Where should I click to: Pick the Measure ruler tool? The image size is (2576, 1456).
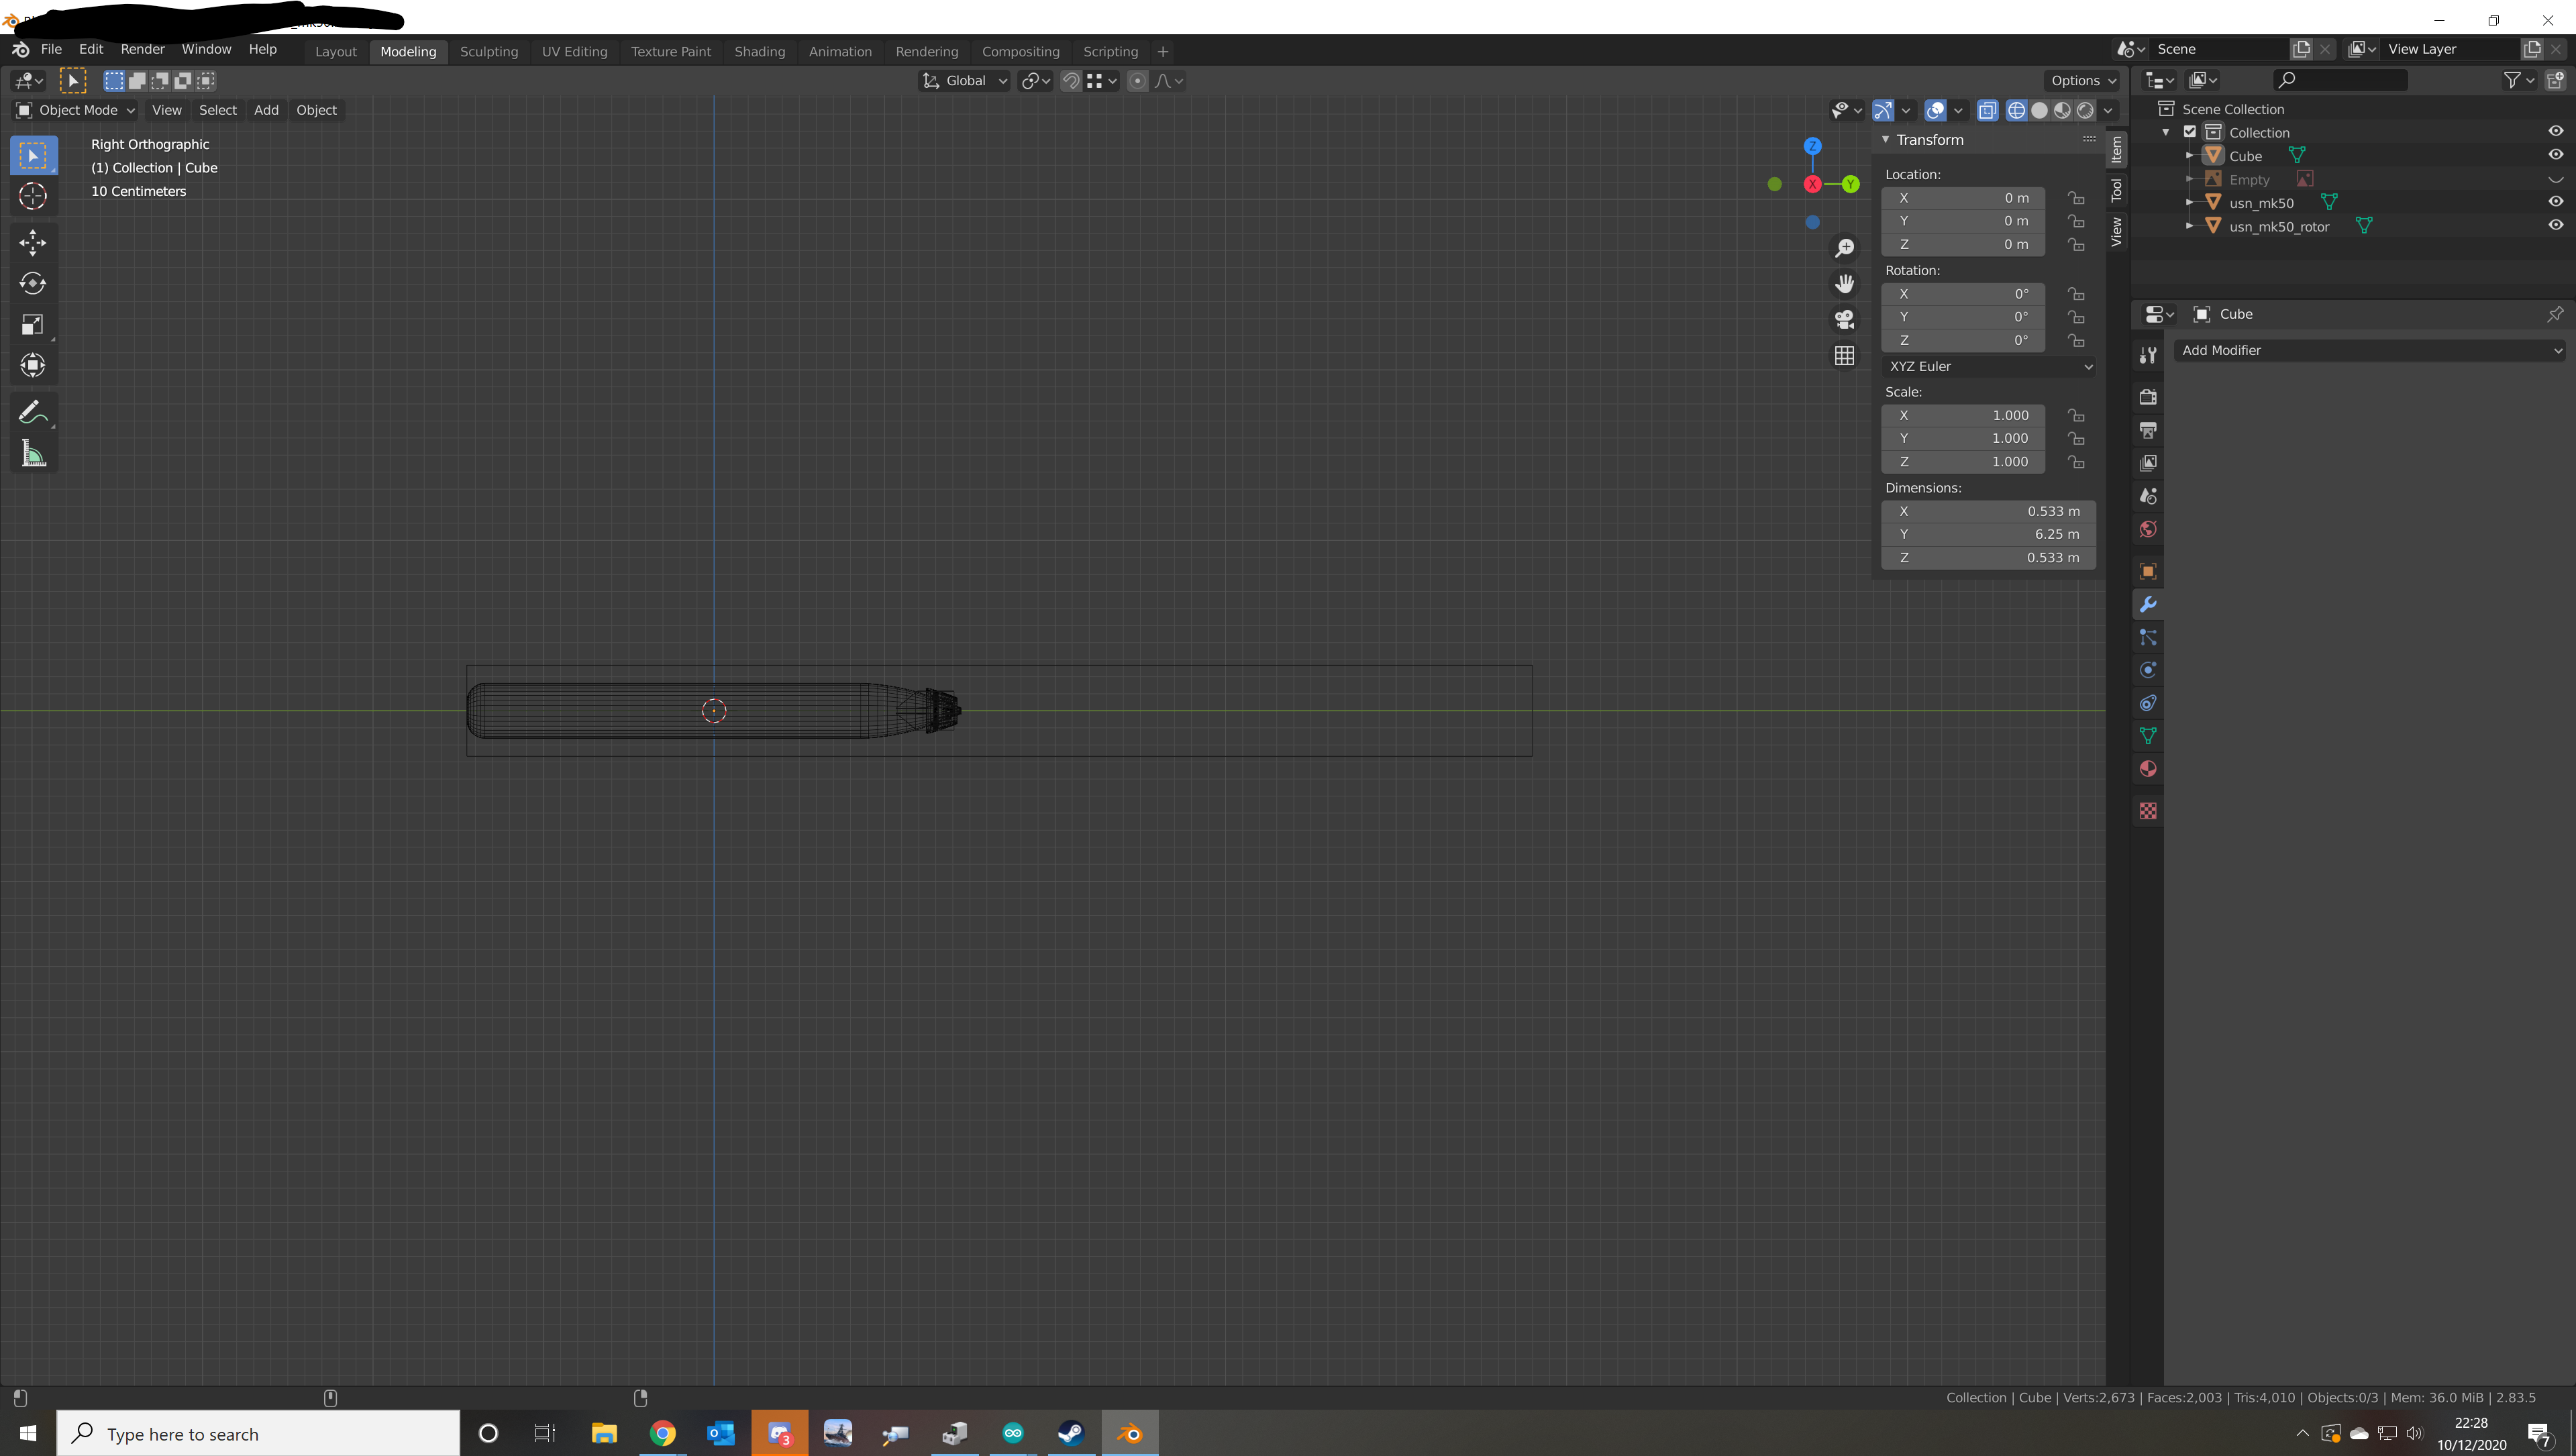(x=32, y=454)
